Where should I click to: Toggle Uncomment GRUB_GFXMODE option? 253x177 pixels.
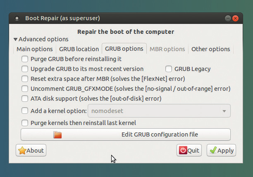25,89
